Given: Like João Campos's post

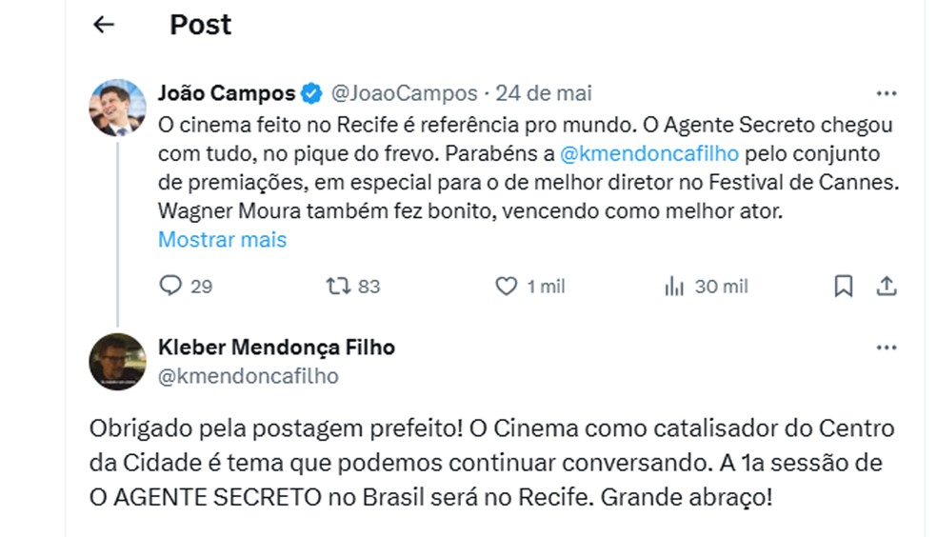Looking at the screenshot, I should 508,286.
